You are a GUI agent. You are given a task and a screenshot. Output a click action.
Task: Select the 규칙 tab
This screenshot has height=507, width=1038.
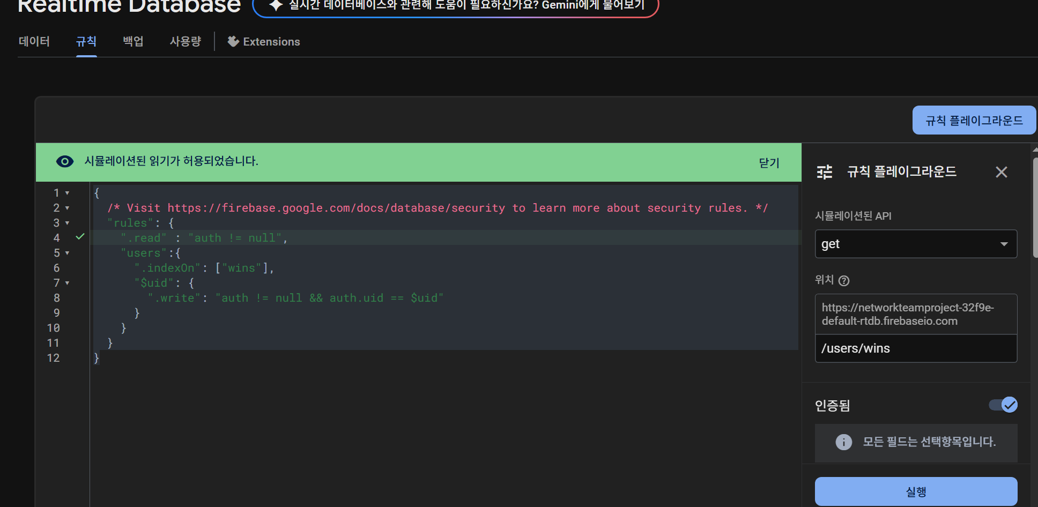[x=86, y=42]
